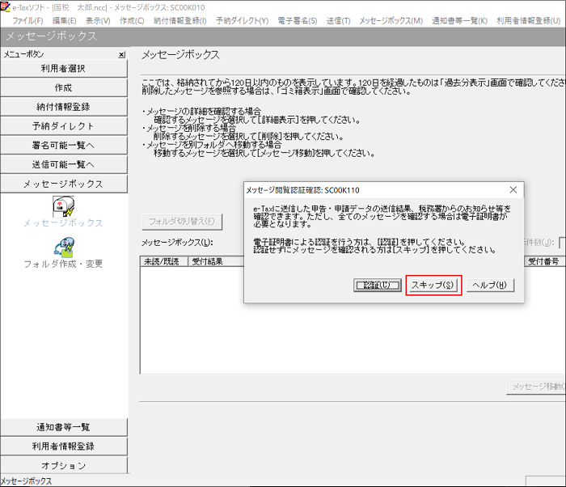The width and height of the screenshot is (566, 487).
Task: Close the メッセージ閲覧認証確認 dialog
Action: pos(513,189)
